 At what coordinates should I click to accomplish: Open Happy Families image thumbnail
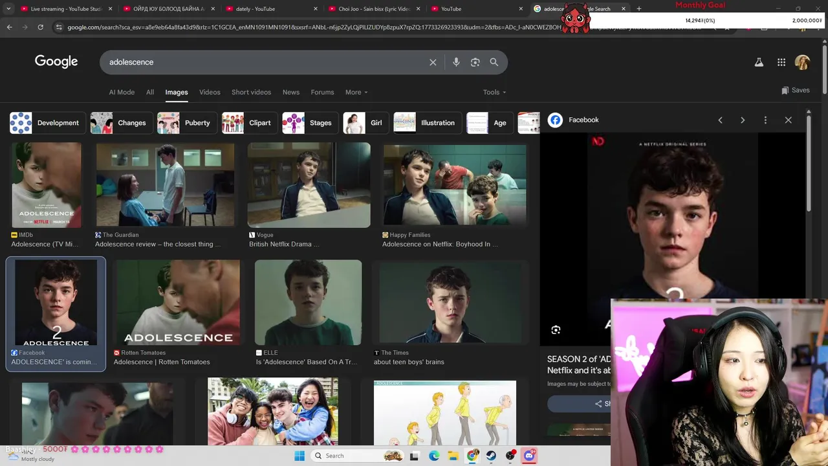point(455,186)
